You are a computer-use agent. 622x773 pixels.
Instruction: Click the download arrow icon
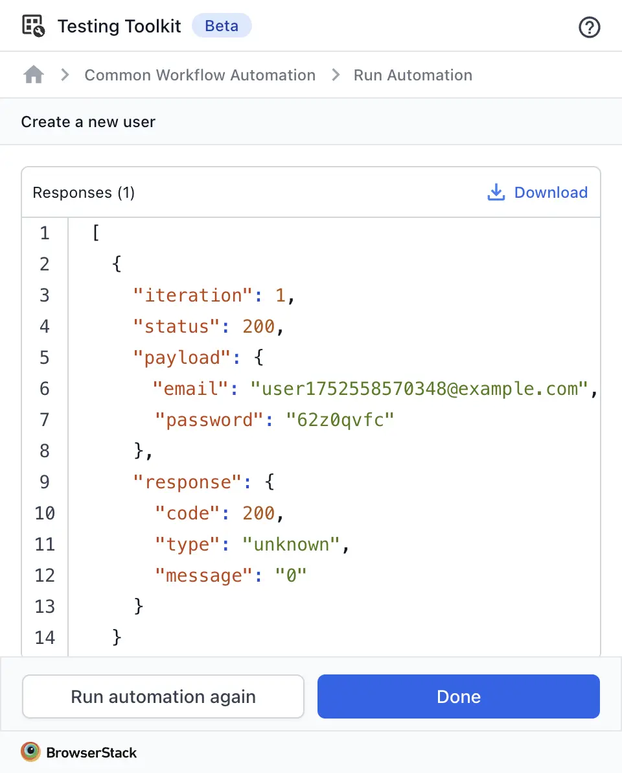click(x=496, y=192)
